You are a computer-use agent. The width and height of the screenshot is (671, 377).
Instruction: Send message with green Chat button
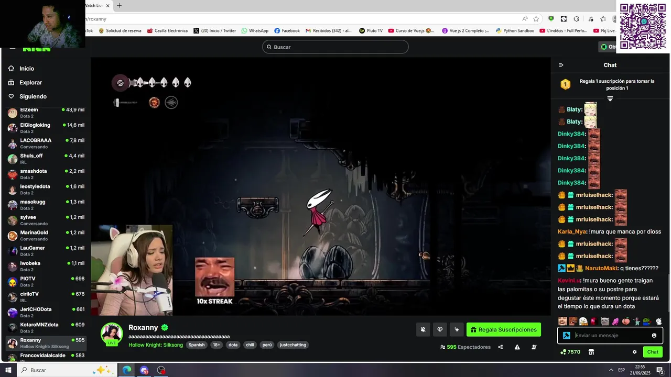click(653, 352)
